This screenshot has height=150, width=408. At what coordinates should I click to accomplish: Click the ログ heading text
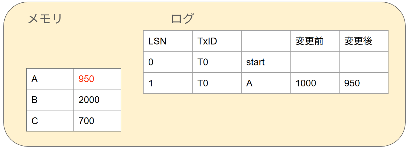pos(182,19)
